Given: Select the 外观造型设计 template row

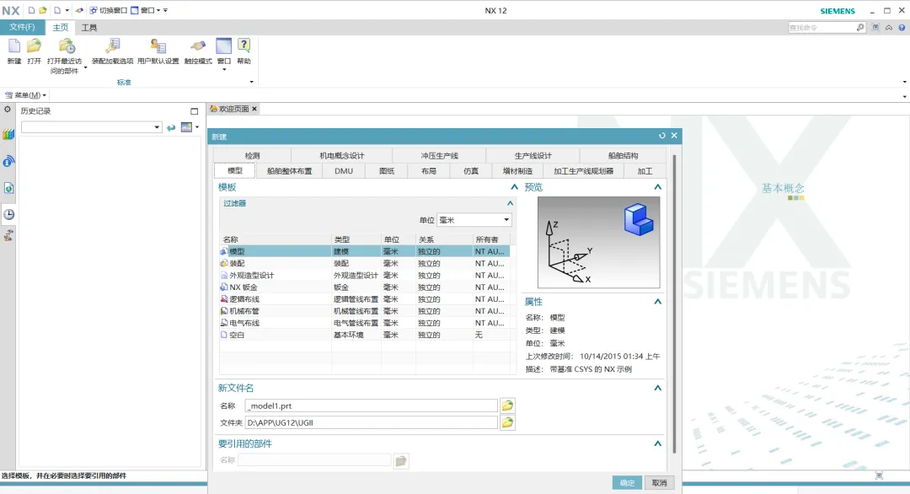Looking at the screenshot, I should tap(365, 275).
